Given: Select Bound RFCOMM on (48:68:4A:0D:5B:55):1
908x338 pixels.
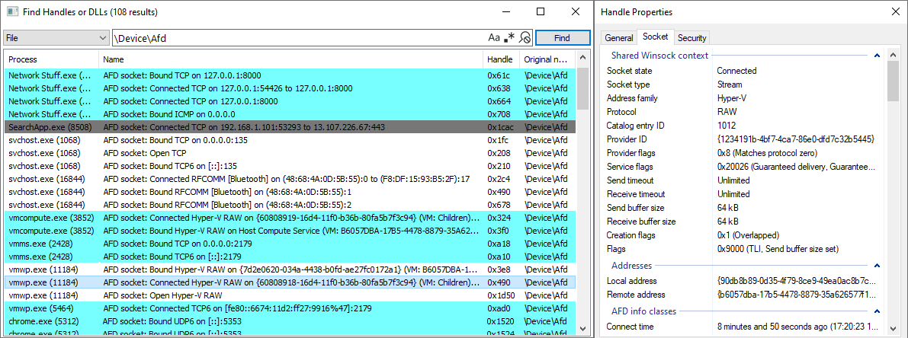Looking at the screenshot, I should click(290, 192).
